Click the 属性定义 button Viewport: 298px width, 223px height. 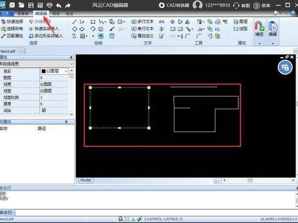[x=143, y=36]
